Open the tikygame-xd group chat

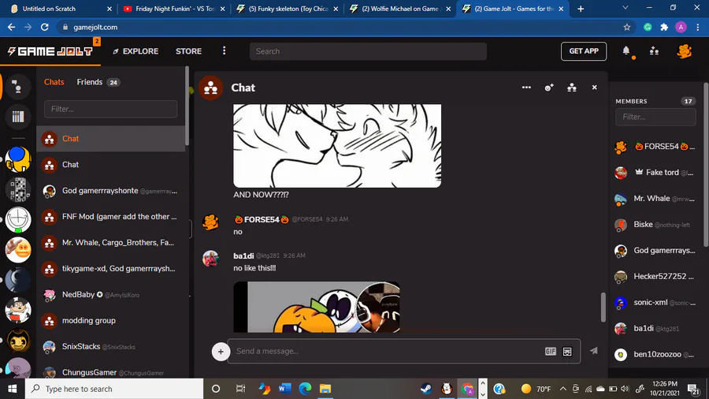pos(111,269)
